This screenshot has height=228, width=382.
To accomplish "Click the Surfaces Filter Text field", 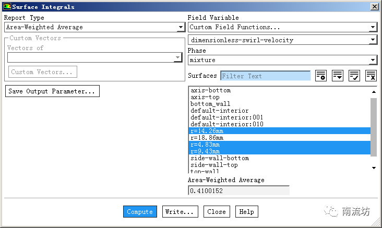I will (265, 76).
